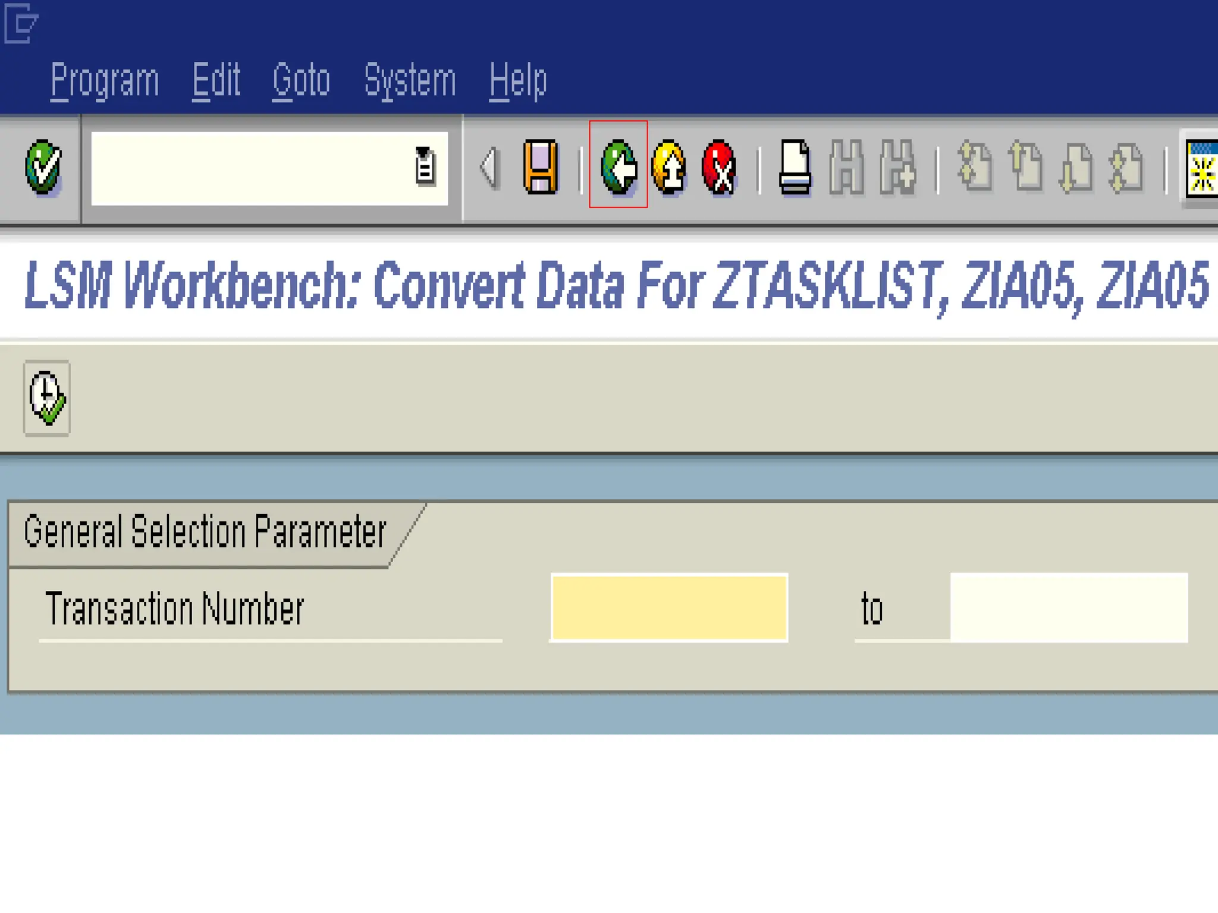The width and height of the screenshot is (1218, 913).
Task: Click the Find binoculars icon
Action: 846,168
